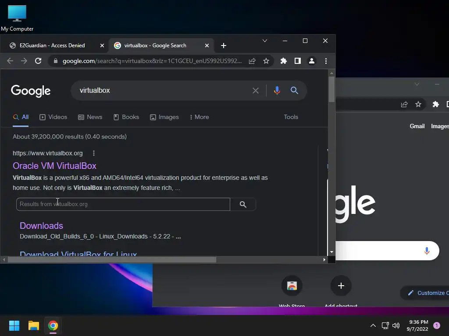The height and width of the screenshot is (336, 449).
Task: Open My Computer desktop icon
Action: (x=17, y=18)
